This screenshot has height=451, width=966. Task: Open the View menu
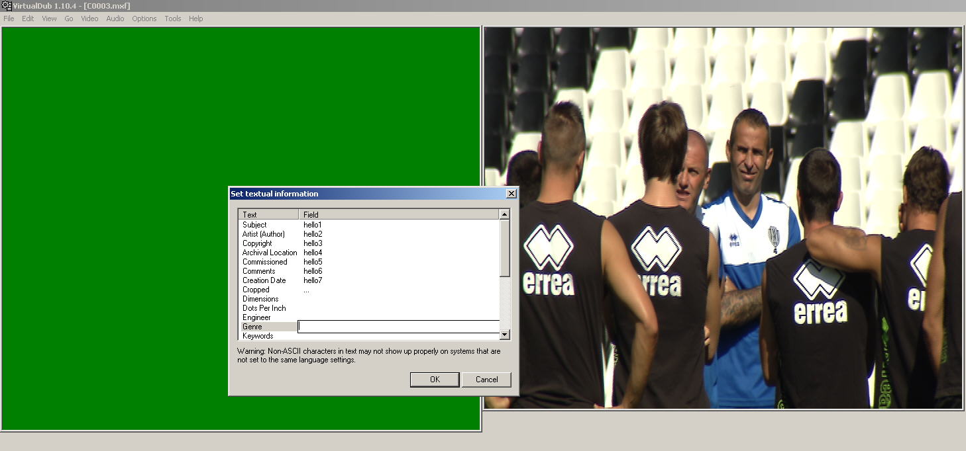[50, 19]
